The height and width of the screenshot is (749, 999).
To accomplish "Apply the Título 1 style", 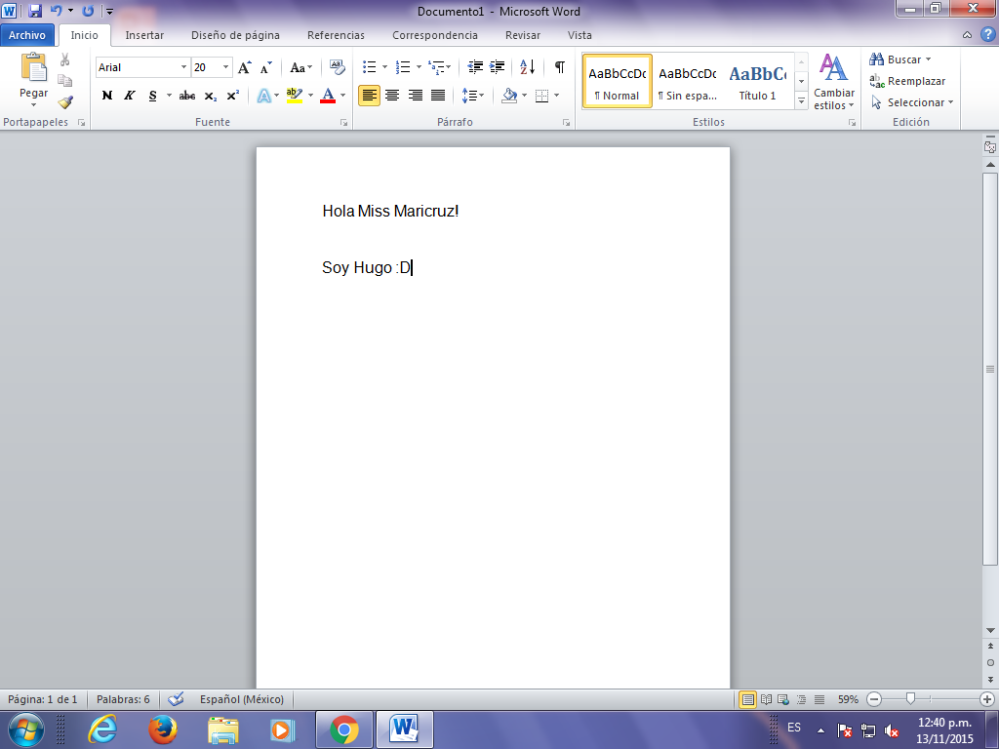I will (x=758, y=81).
